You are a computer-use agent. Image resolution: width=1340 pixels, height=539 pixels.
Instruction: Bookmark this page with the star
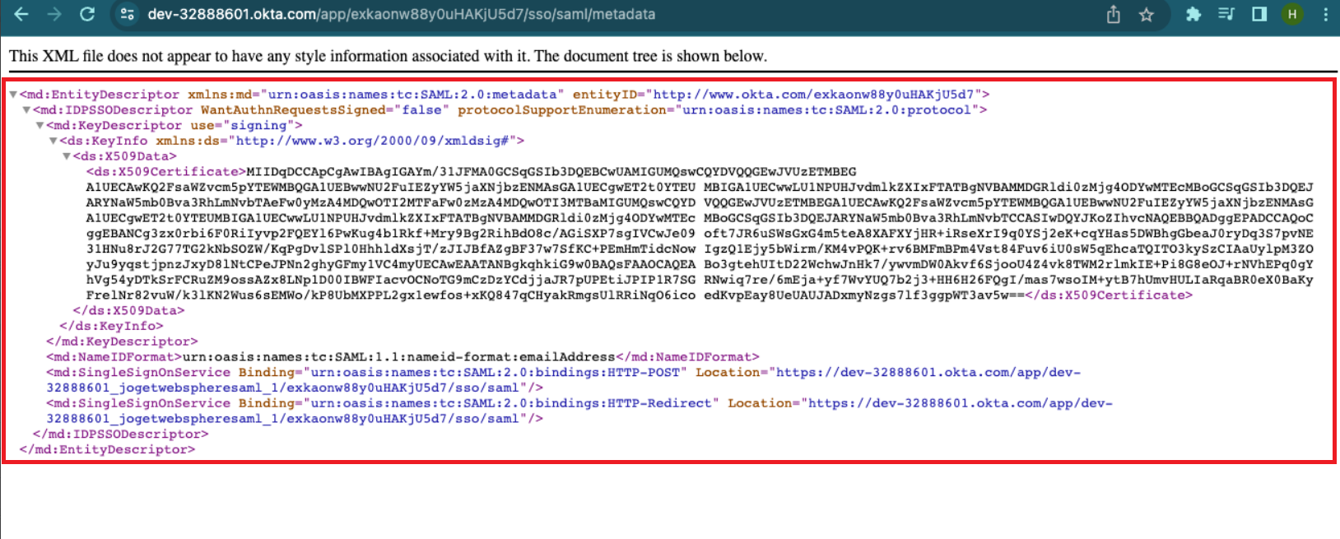pyautogui.click(x=1146, y=14)
